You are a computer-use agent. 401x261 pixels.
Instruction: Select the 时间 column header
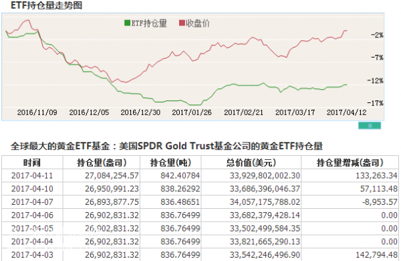[32, 163]
